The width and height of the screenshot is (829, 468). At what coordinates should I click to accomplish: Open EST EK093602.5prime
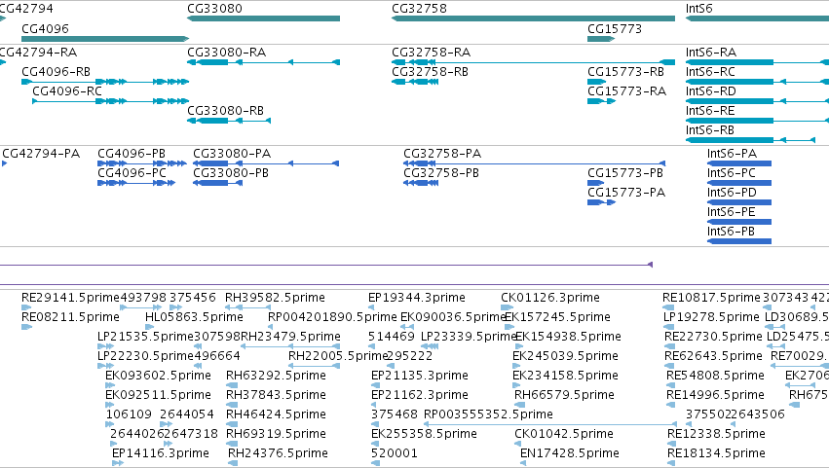click(x=158, y=376)
